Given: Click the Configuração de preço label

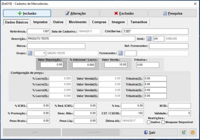Looking at the screenshot, I should pyautogui.click(x=27, y=73).
